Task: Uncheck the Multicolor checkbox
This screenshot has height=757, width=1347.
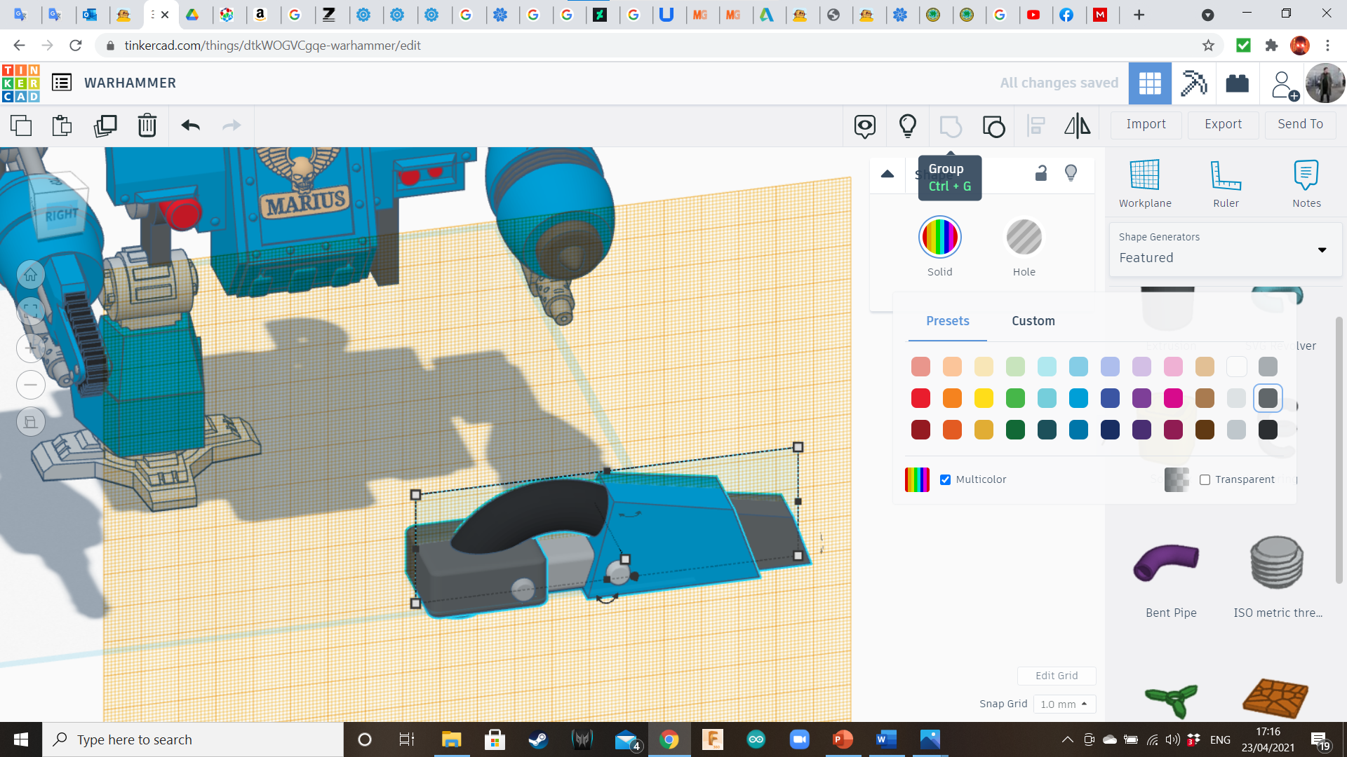Action: point(945,479)
